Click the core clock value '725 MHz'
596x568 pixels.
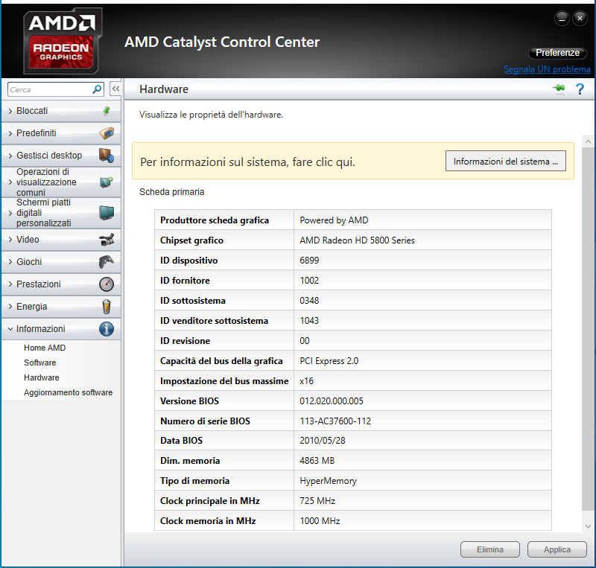317,501
